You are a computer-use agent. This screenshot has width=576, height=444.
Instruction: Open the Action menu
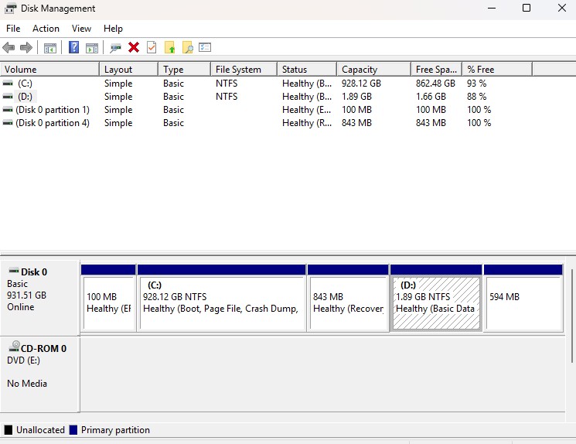[46, 29]
